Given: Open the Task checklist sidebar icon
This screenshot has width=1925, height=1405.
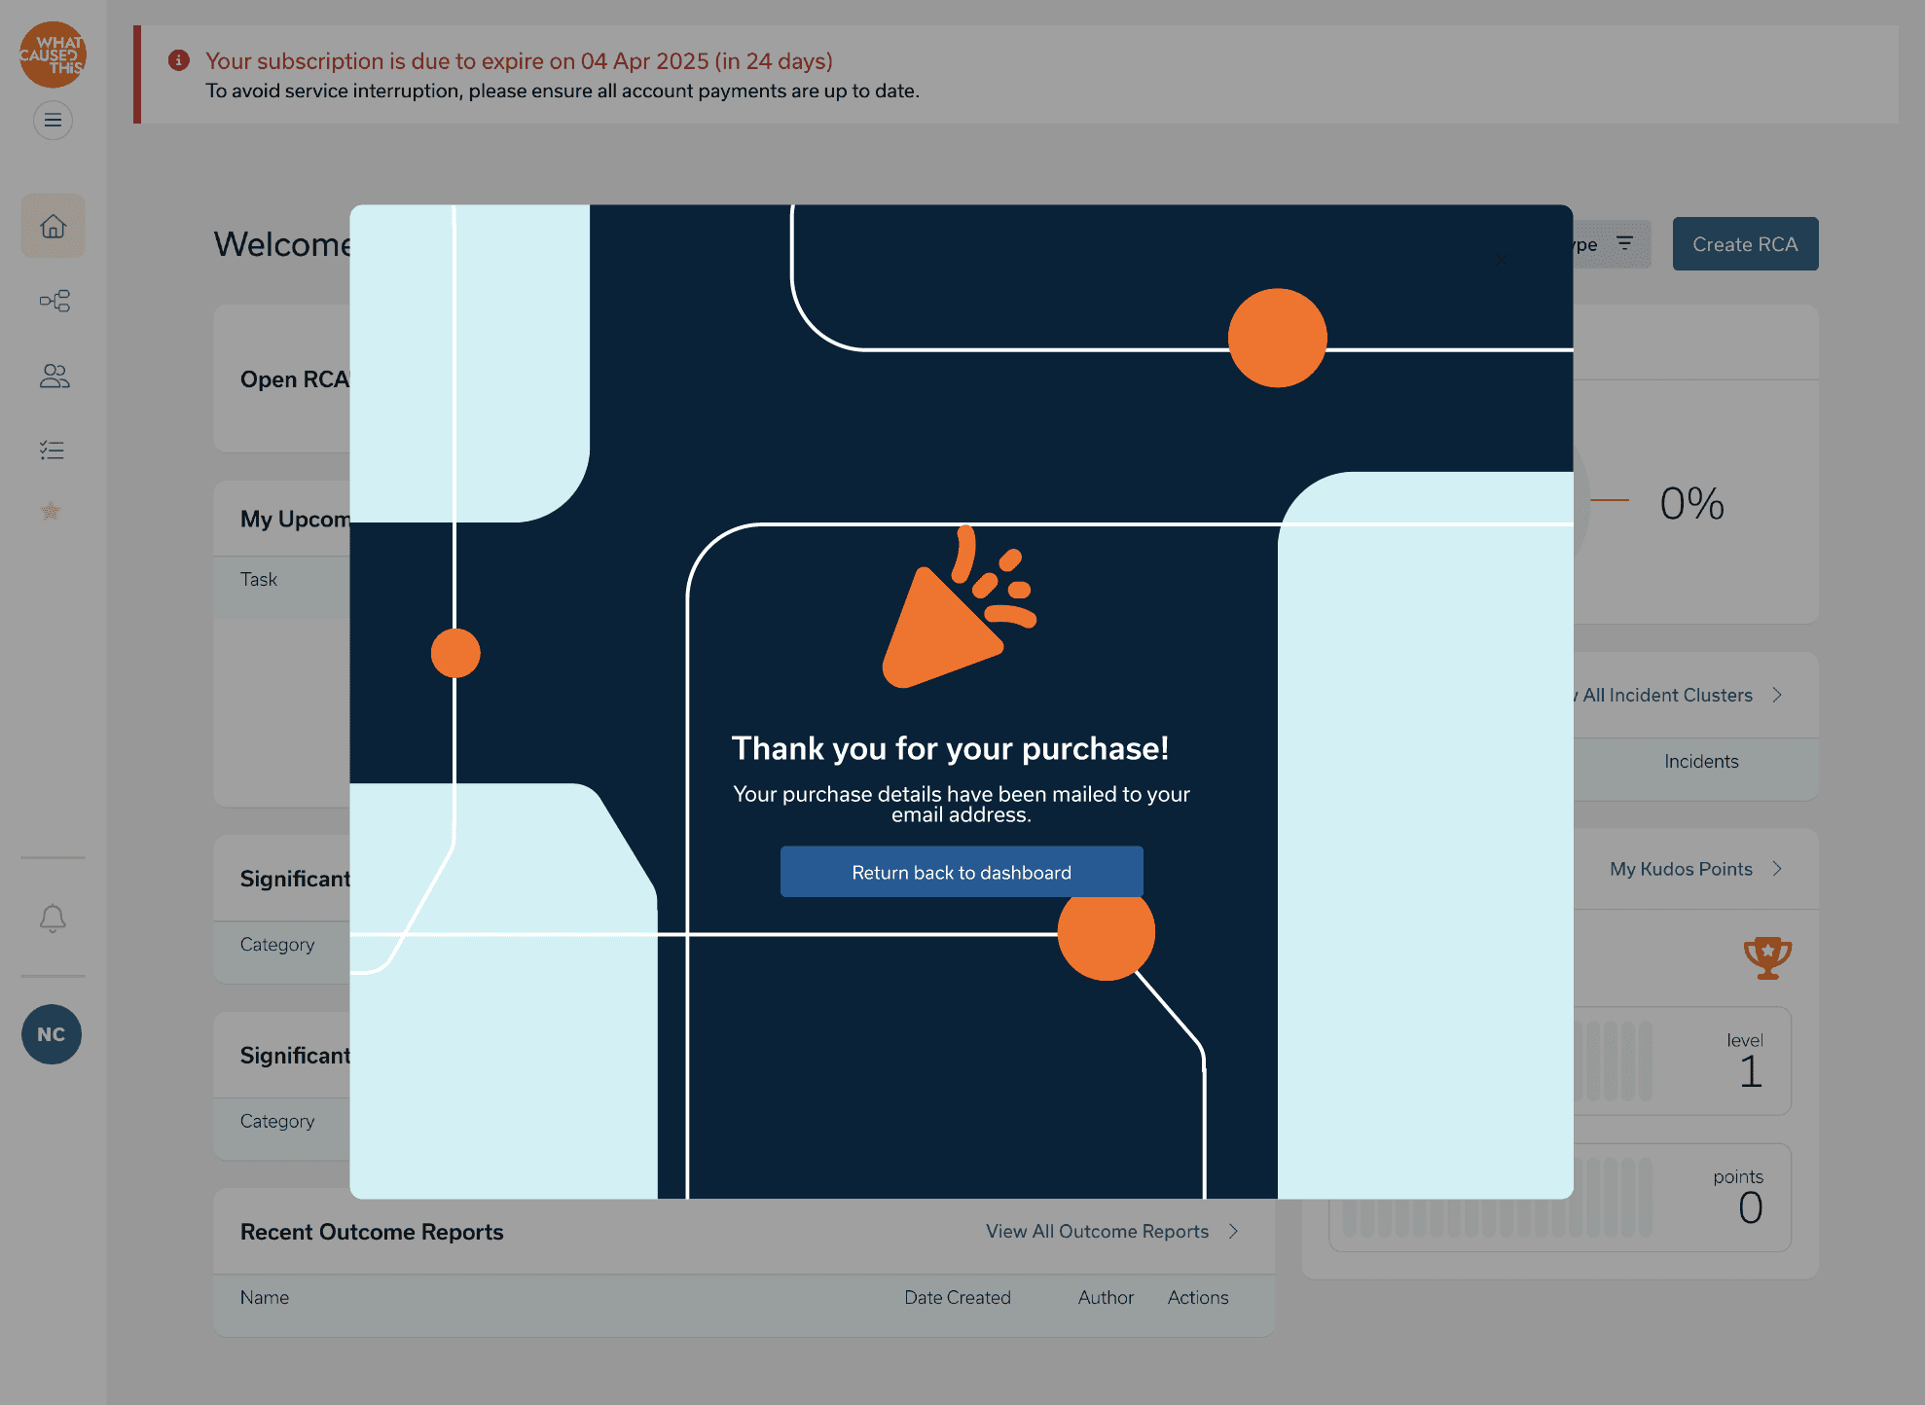Looking at the screenshot, I should tap(53, 450).
